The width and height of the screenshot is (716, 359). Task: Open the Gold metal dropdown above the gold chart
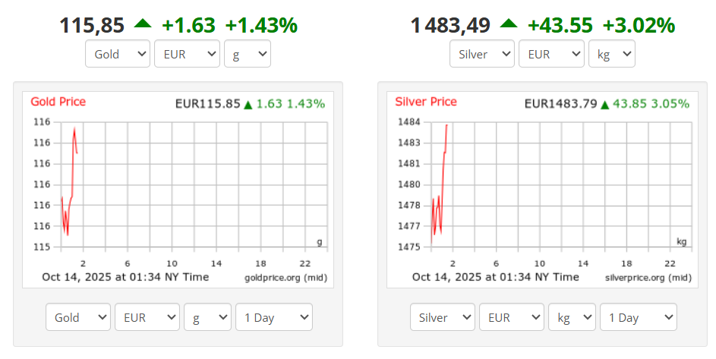pos(118,54)
